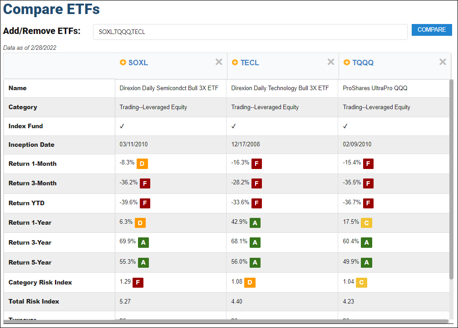Click TECL Return 3-Month F grade badge

tap(256, 183)
